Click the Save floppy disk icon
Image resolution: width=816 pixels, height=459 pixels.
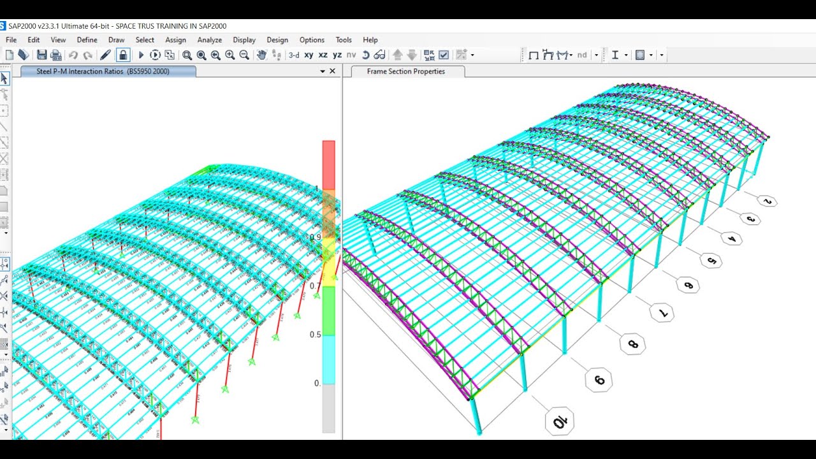(x=41, y=55)
